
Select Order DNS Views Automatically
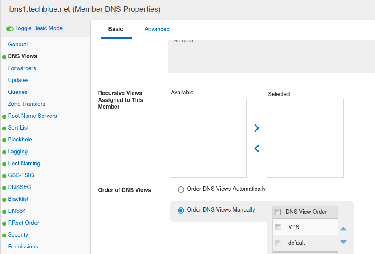(x=181, y=189)
